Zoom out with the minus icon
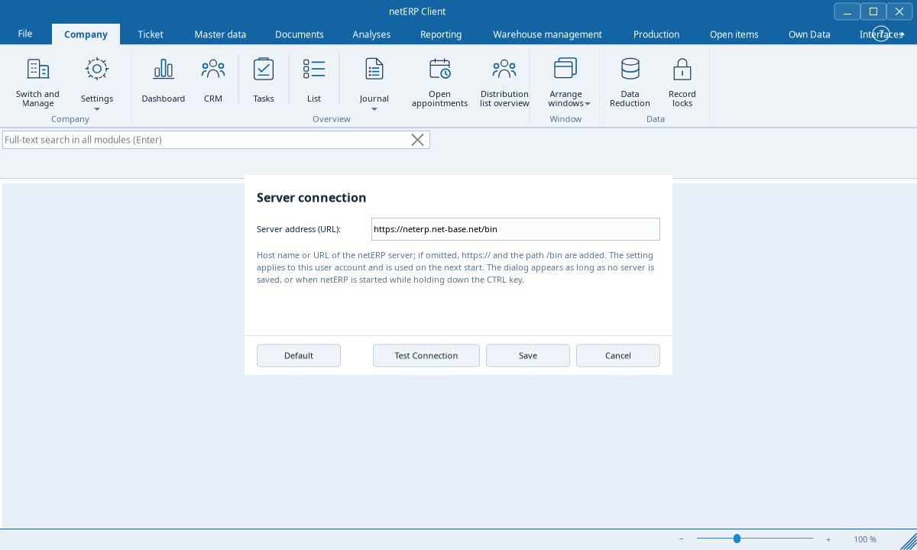917x550 pixels. coord(682,539)
